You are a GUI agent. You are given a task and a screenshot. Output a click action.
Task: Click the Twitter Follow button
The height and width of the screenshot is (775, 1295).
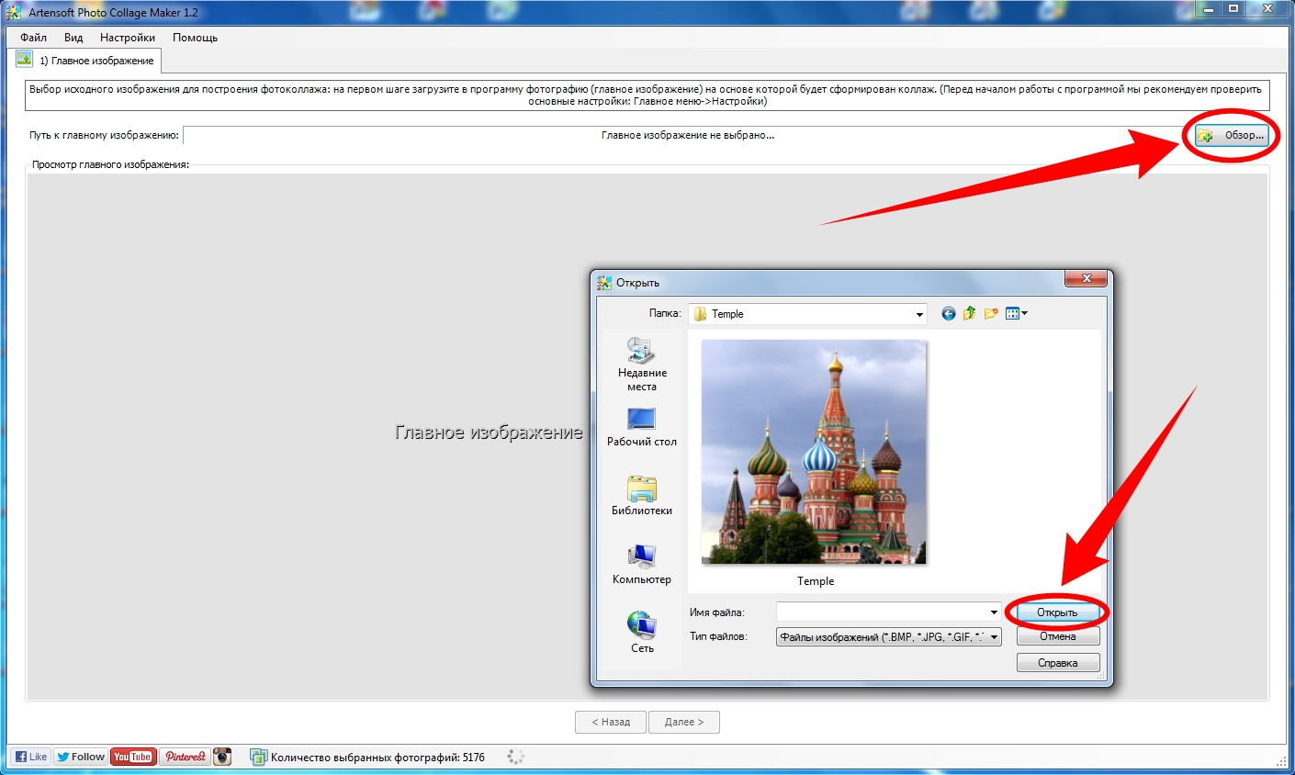point(80,757)
